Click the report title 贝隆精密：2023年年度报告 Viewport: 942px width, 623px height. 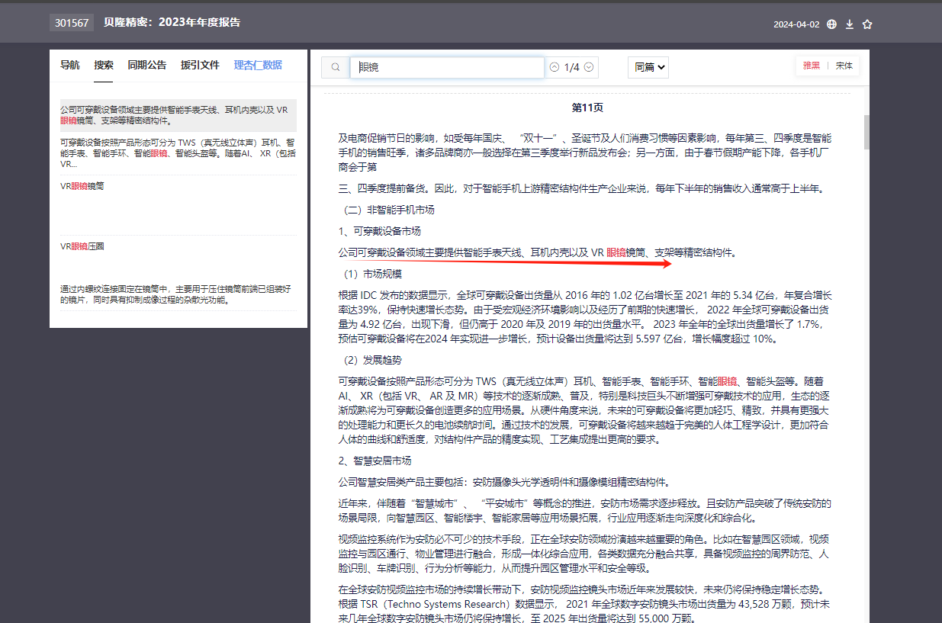[172, 22]
